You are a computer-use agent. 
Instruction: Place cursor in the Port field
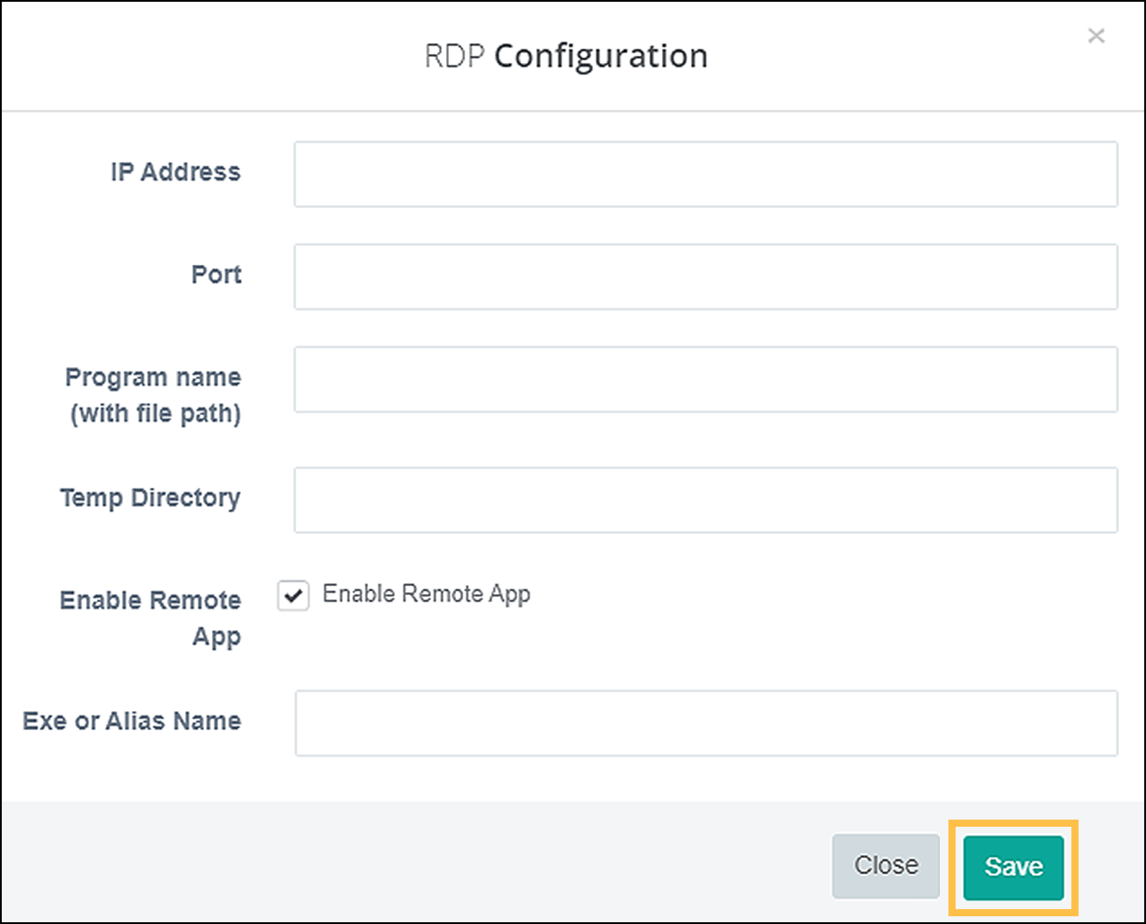(x=704, y=276)
